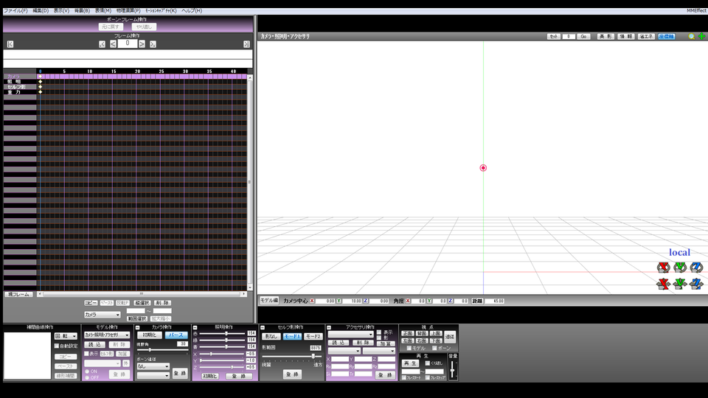
Task: Jump to the last frame arrow
Action: (x=246, y=44)
